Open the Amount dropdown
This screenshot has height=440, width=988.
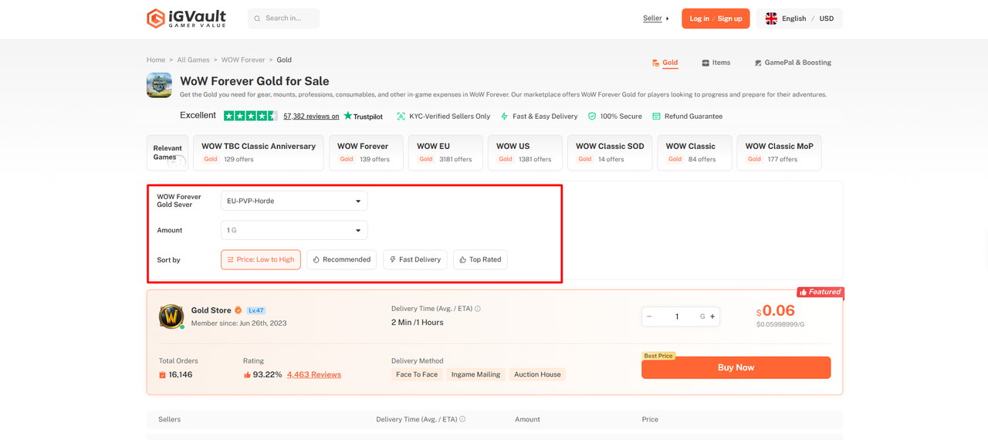[294, 230]
